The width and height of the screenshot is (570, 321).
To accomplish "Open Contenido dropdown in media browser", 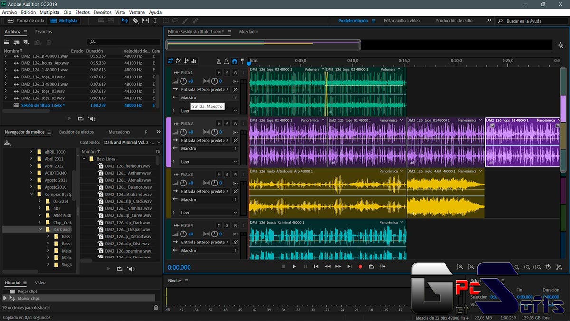I will click(132, 142).
